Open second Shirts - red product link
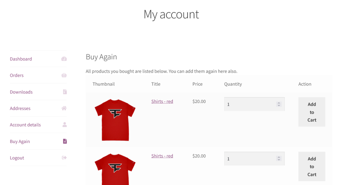 coord(162,156)
